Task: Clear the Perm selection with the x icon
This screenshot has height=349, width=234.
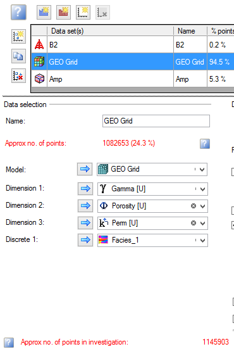Action: pos(194,223)
